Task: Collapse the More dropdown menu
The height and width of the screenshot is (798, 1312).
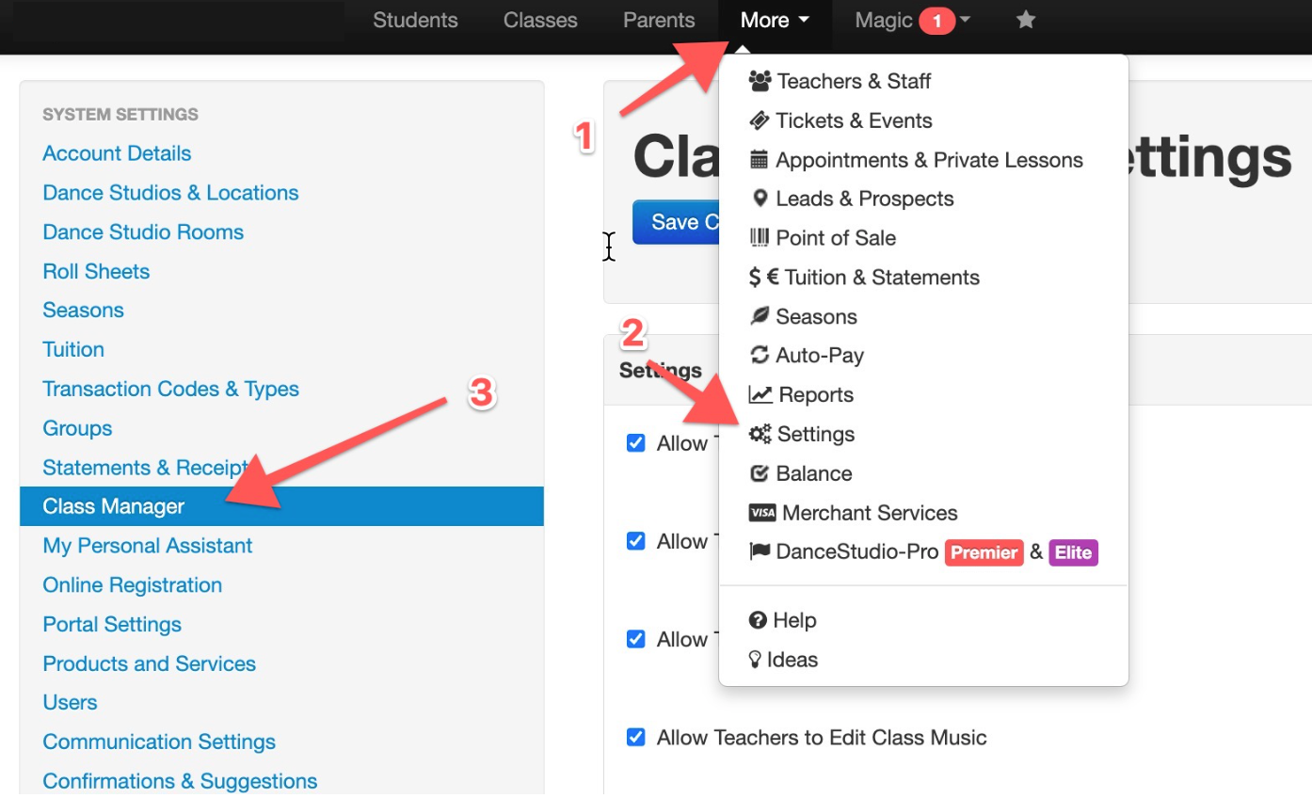Action: click(x=775, y=20)
